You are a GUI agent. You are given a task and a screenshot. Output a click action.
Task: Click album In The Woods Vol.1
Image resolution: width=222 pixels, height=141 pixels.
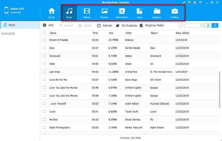tap(161, 72)
